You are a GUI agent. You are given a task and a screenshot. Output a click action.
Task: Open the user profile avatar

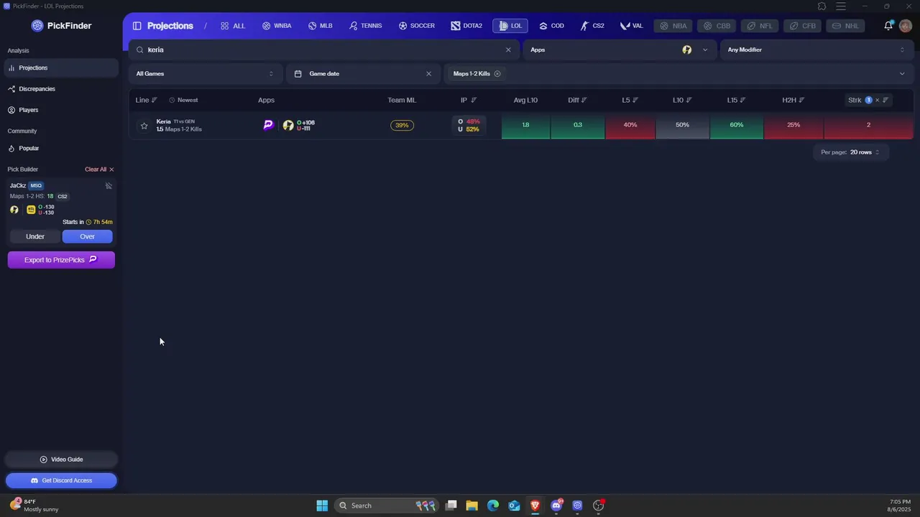[906, 26]
